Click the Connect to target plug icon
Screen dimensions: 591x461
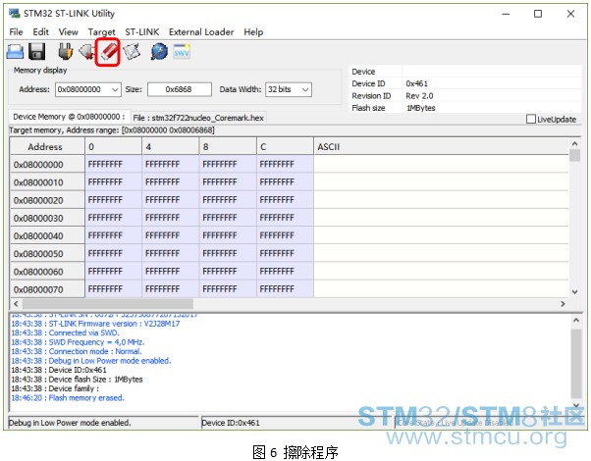pos(66,52)
